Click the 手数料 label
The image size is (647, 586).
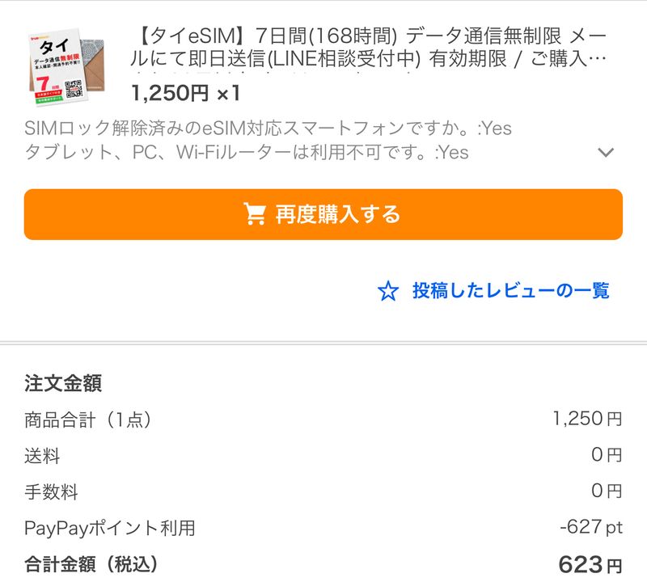click(x=51, y=492)
